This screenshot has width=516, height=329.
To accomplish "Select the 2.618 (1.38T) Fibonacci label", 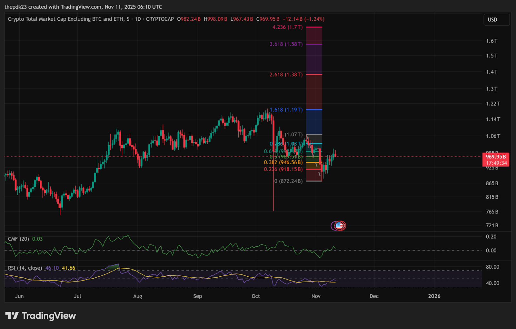I will [x=286, y=75].
